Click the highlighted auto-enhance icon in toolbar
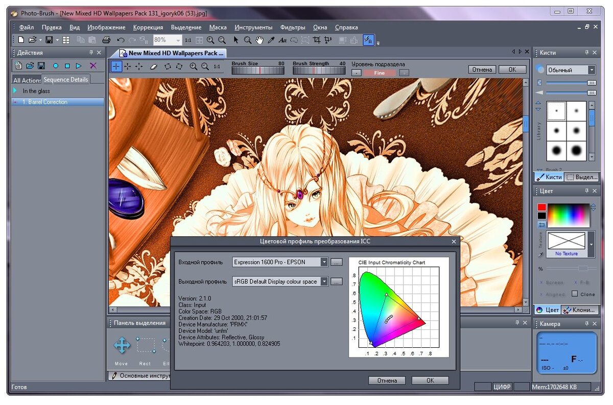This screenshot has width=613, height=405. pos(368,40)
